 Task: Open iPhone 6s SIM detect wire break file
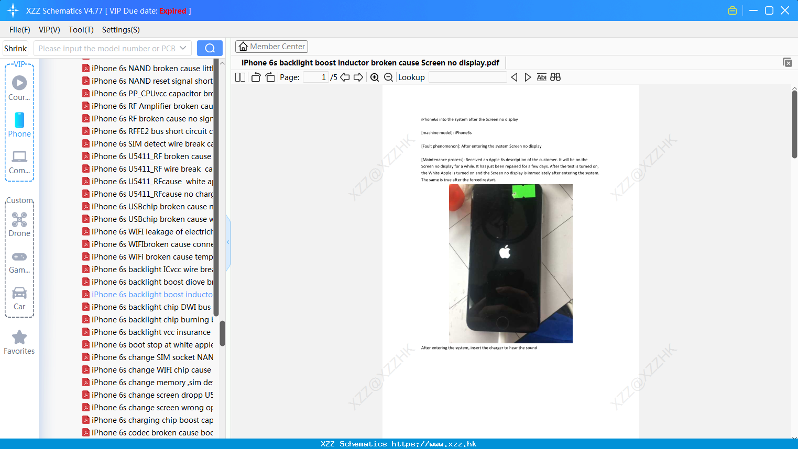point(148,144)
